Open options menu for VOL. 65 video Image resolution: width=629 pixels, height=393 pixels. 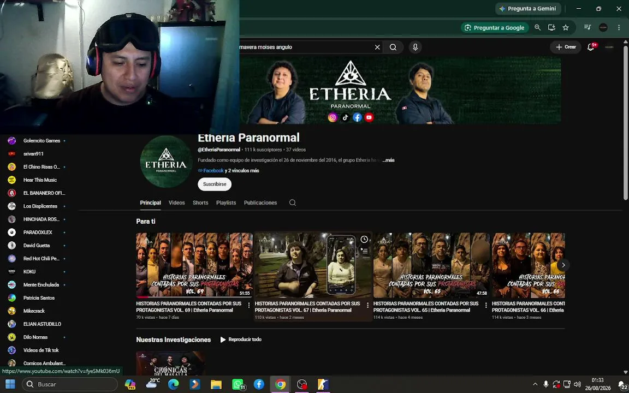click(x=486, y=306)
